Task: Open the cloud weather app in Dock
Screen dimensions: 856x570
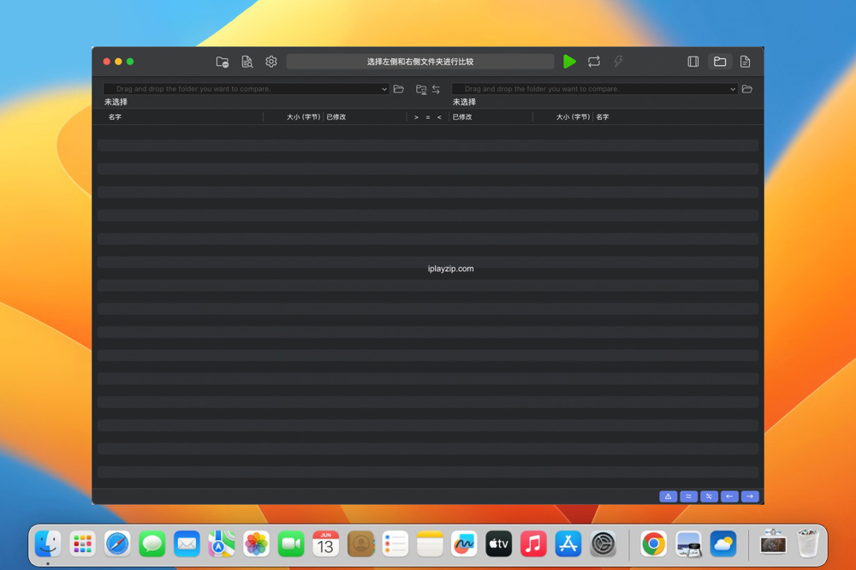Action: pos(723,543)
